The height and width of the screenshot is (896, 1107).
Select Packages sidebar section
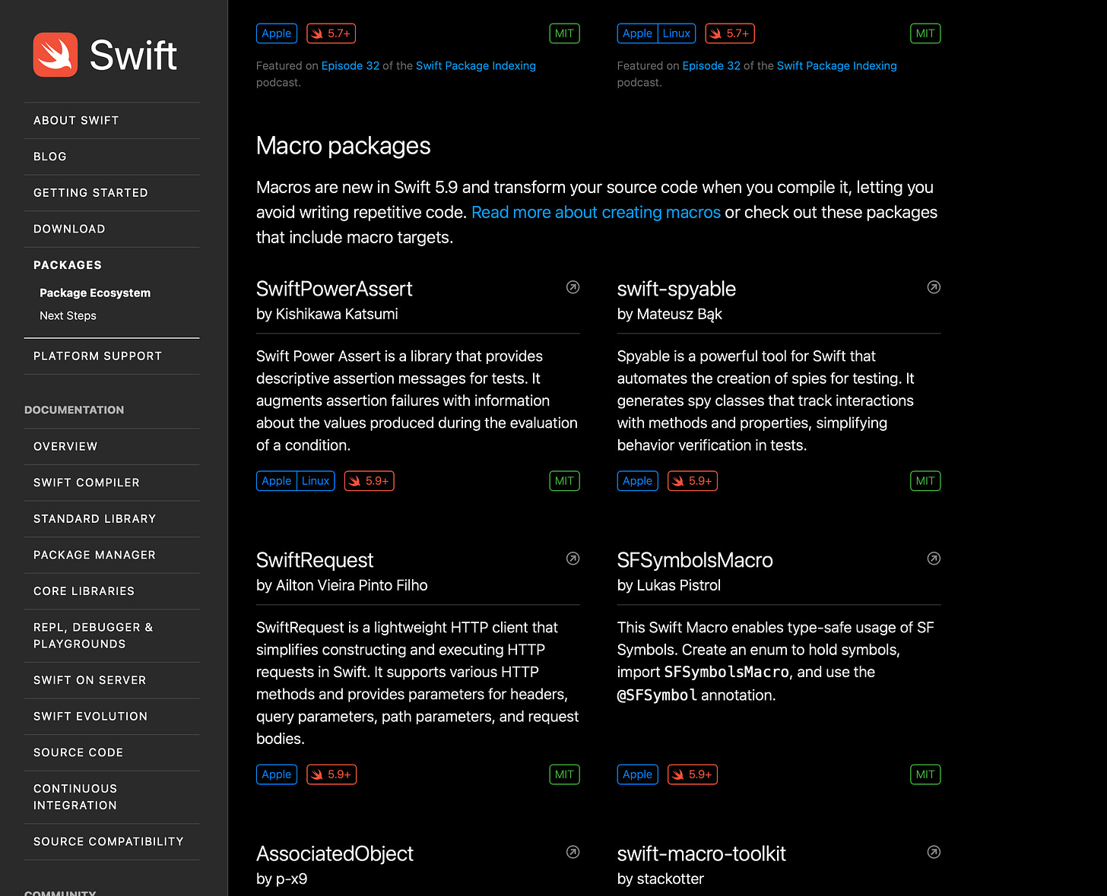[x=68, y=265]
